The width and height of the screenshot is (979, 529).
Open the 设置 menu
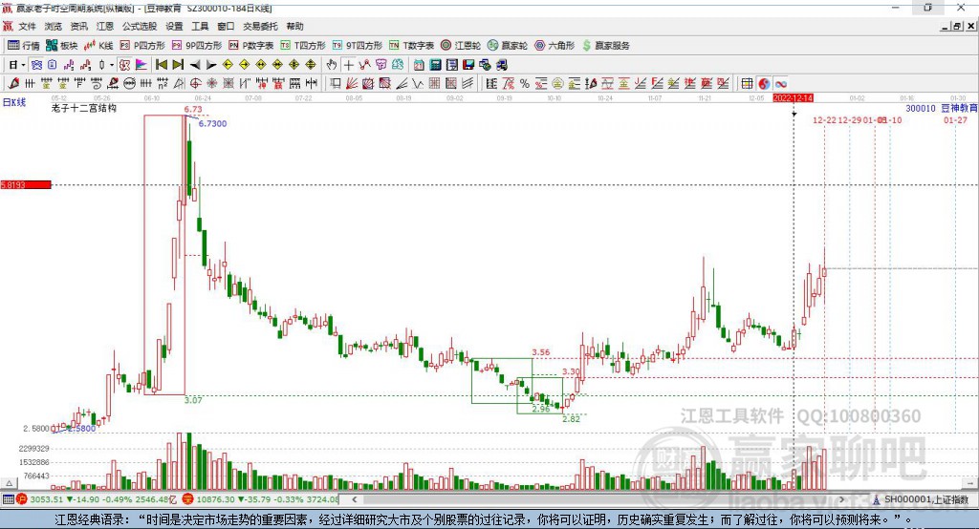[x=174, y=26]
